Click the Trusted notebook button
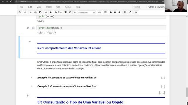Viewport: 188px width, 105px height. [137, 7]
